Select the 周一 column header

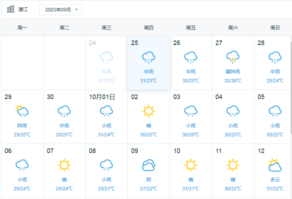[x=22, y=28]
